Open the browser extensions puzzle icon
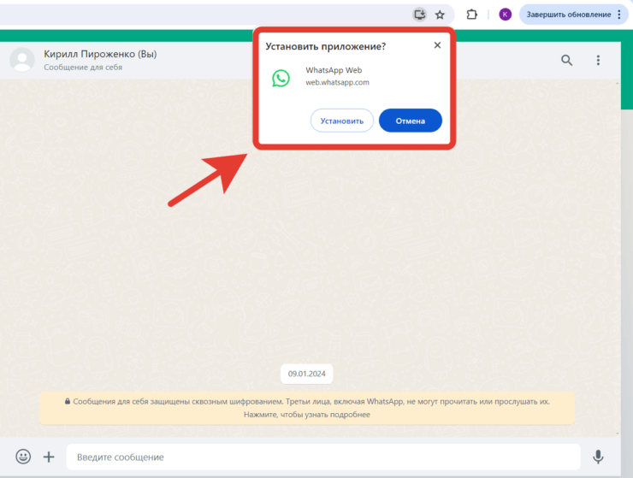Screen dimensions: 633x478 tap(471, 15)
